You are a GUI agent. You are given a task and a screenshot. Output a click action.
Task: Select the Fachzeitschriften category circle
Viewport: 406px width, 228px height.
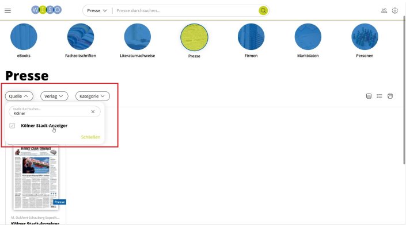pos(81,37)
